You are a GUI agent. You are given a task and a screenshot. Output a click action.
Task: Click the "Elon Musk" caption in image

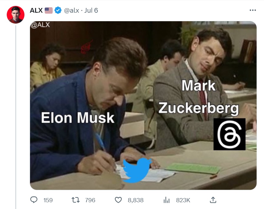pos(77,118)
